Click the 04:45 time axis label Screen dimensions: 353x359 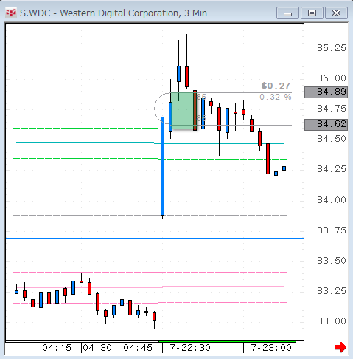click(x=138, y=348)
